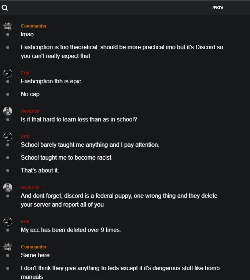This screenshot has width=250, height=280.
Task: Select the "lmao" message text
Action: point(27,34)
